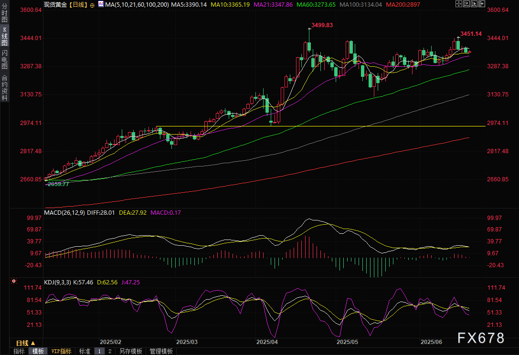Viewport: 519px width, 355px height.
Task: Switch to template page 2
Action: pos(109,351)
